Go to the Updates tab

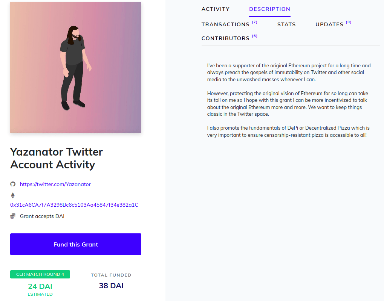point(329,24)
